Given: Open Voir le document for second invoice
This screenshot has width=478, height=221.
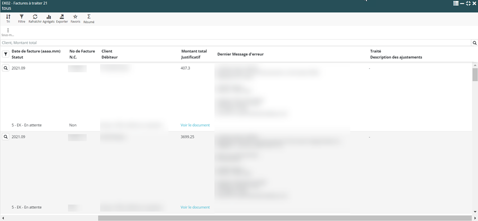Looking at the screenshot, I should point(195,207).
